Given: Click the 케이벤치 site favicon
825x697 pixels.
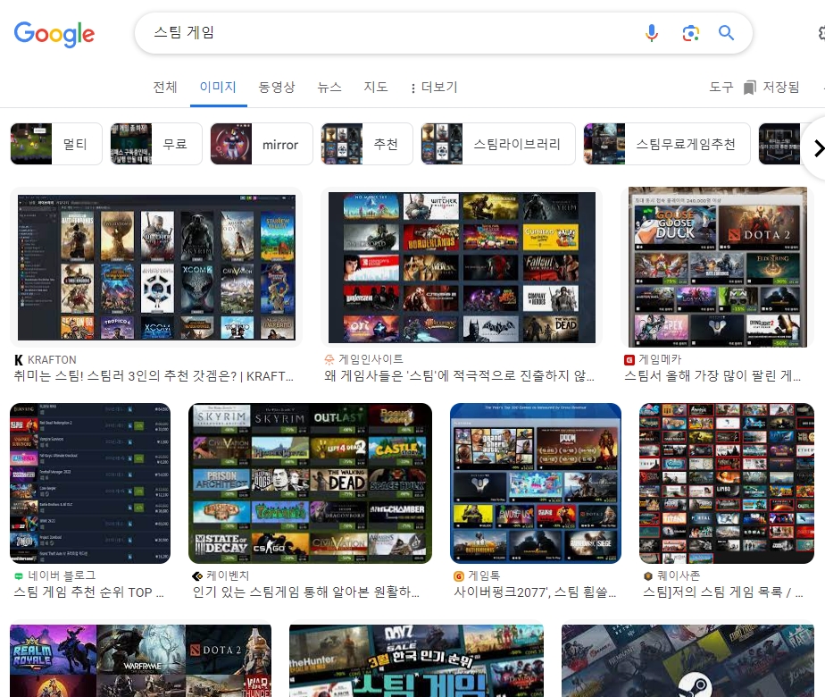Looking at the screenshot, I should tap(197, 575).
